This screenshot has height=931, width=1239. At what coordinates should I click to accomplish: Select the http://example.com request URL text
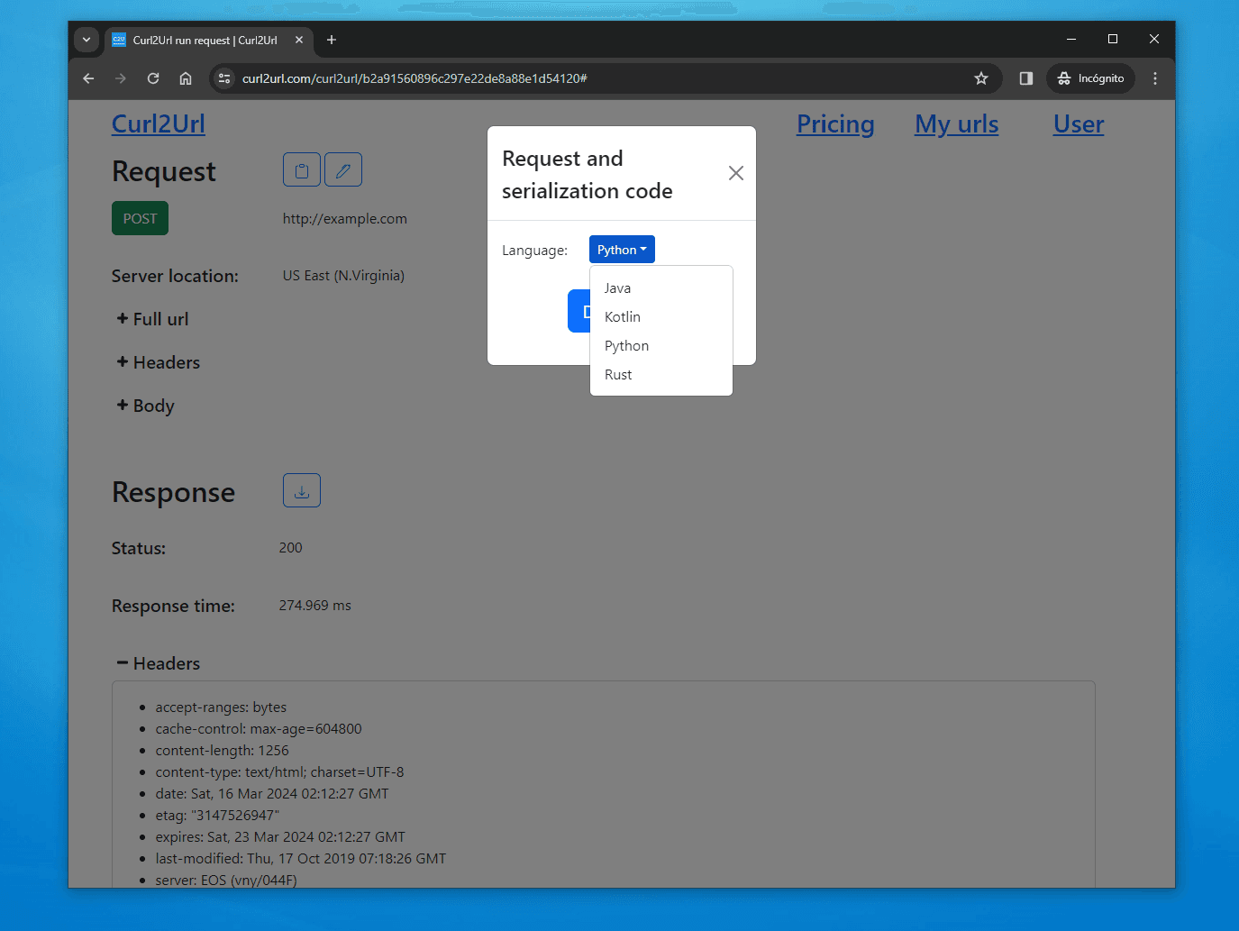point(345,218)
